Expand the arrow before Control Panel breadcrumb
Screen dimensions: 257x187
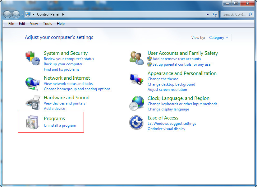[x=34, y=14]
